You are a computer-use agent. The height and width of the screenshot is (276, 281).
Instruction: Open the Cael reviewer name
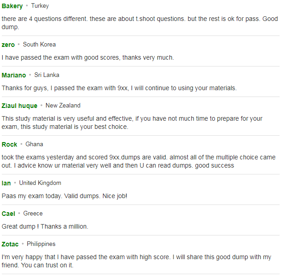click(8, 214)
